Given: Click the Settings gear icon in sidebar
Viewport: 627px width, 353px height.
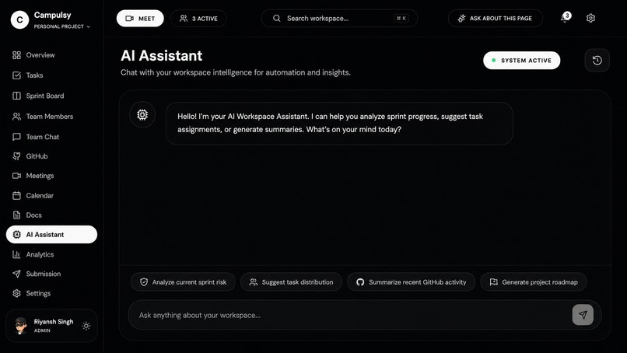Looking at the screenshot, I should click(16, 293).
